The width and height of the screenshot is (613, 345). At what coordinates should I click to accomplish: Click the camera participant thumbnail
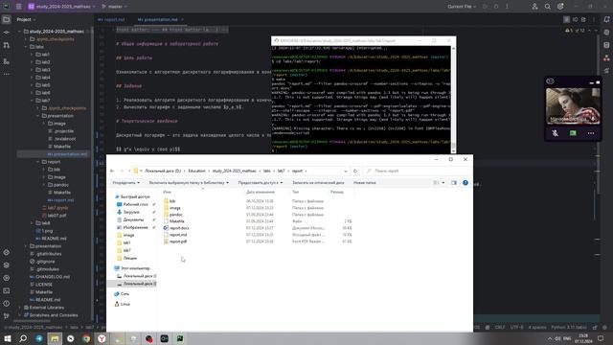pos(573,106)
